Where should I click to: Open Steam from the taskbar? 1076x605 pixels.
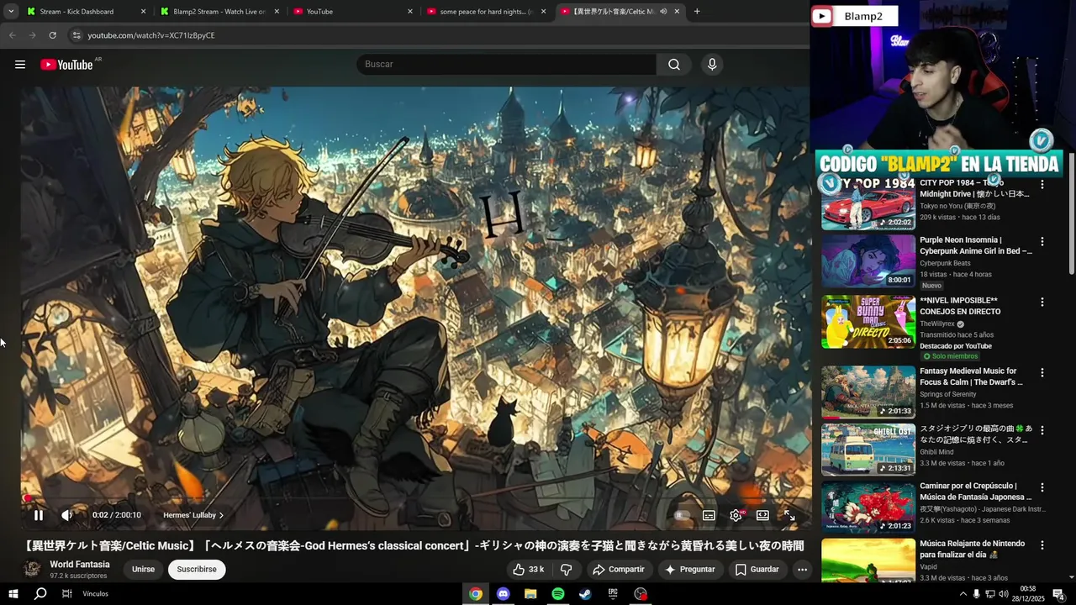coord(585,594)
